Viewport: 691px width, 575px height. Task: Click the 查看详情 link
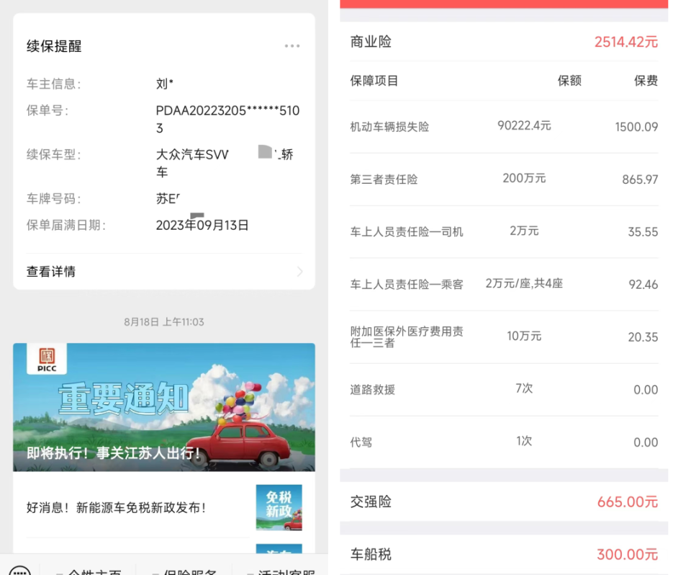(51, 272)
